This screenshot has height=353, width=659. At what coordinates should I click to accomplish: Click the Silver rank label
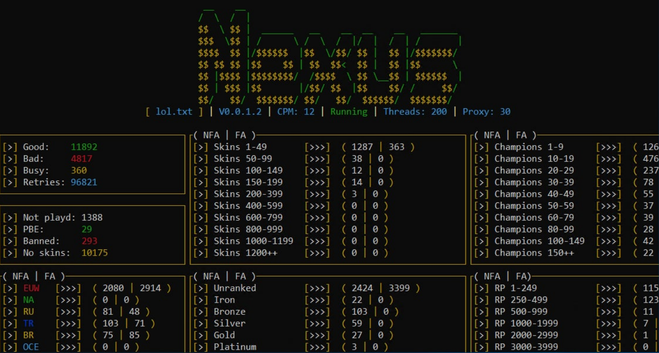pos(229,323)
